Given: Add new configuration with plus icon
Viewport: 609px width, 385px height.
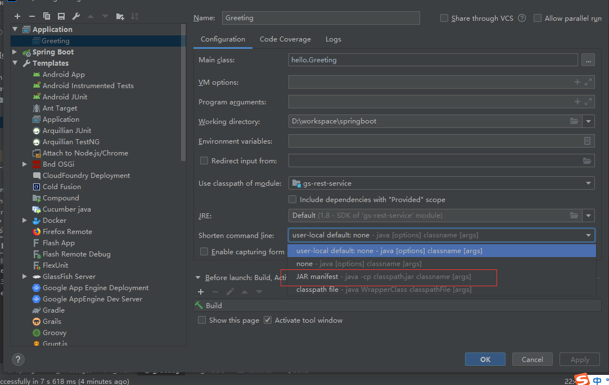Looking at the screenshot, I should (17, 16).
